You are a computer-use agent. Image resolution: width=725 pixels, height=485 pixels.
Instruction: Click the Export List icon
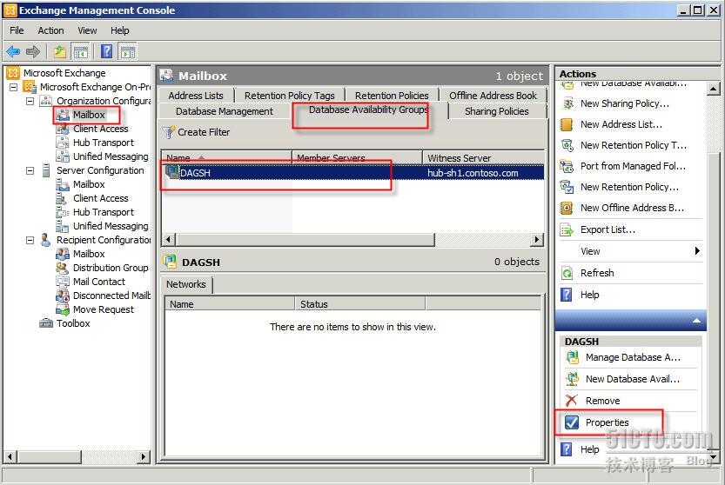tap(567, 229)
